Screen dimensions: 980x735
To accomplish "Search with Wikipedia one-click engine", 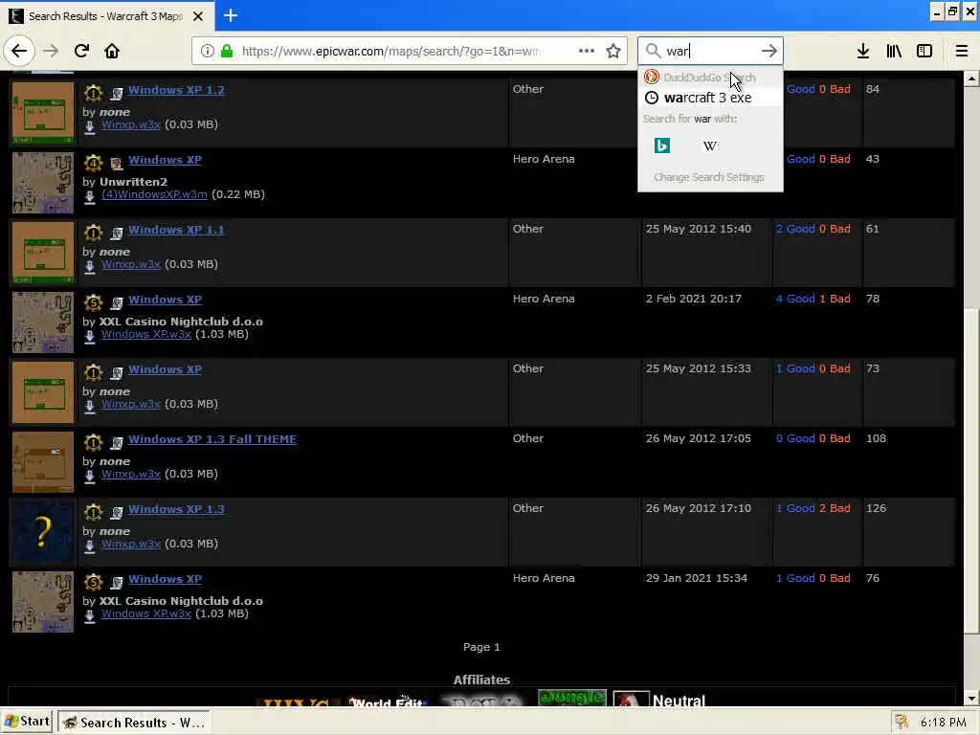I will tap(709, 145).
